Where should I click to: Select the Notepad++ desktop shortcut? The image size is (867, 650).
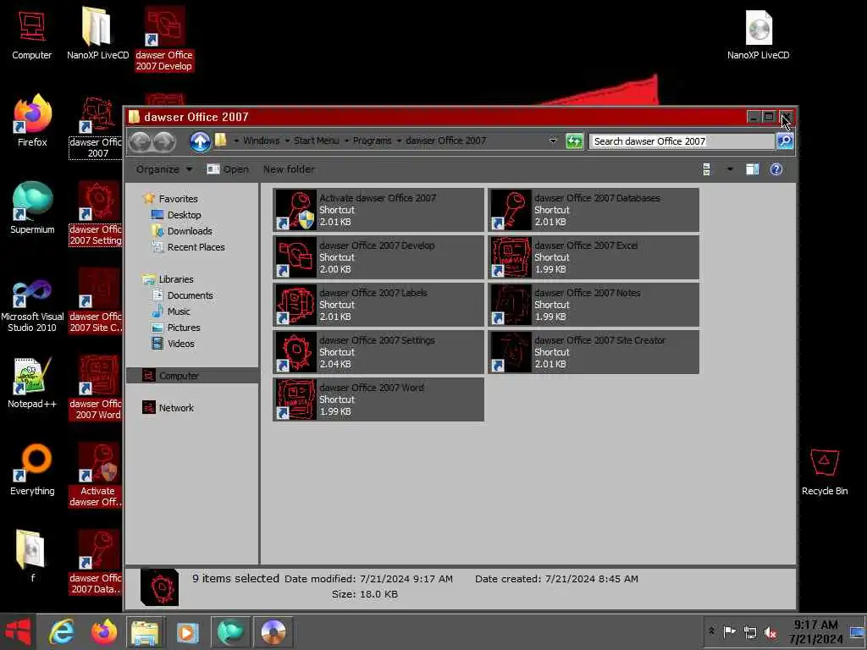(32, 383)
